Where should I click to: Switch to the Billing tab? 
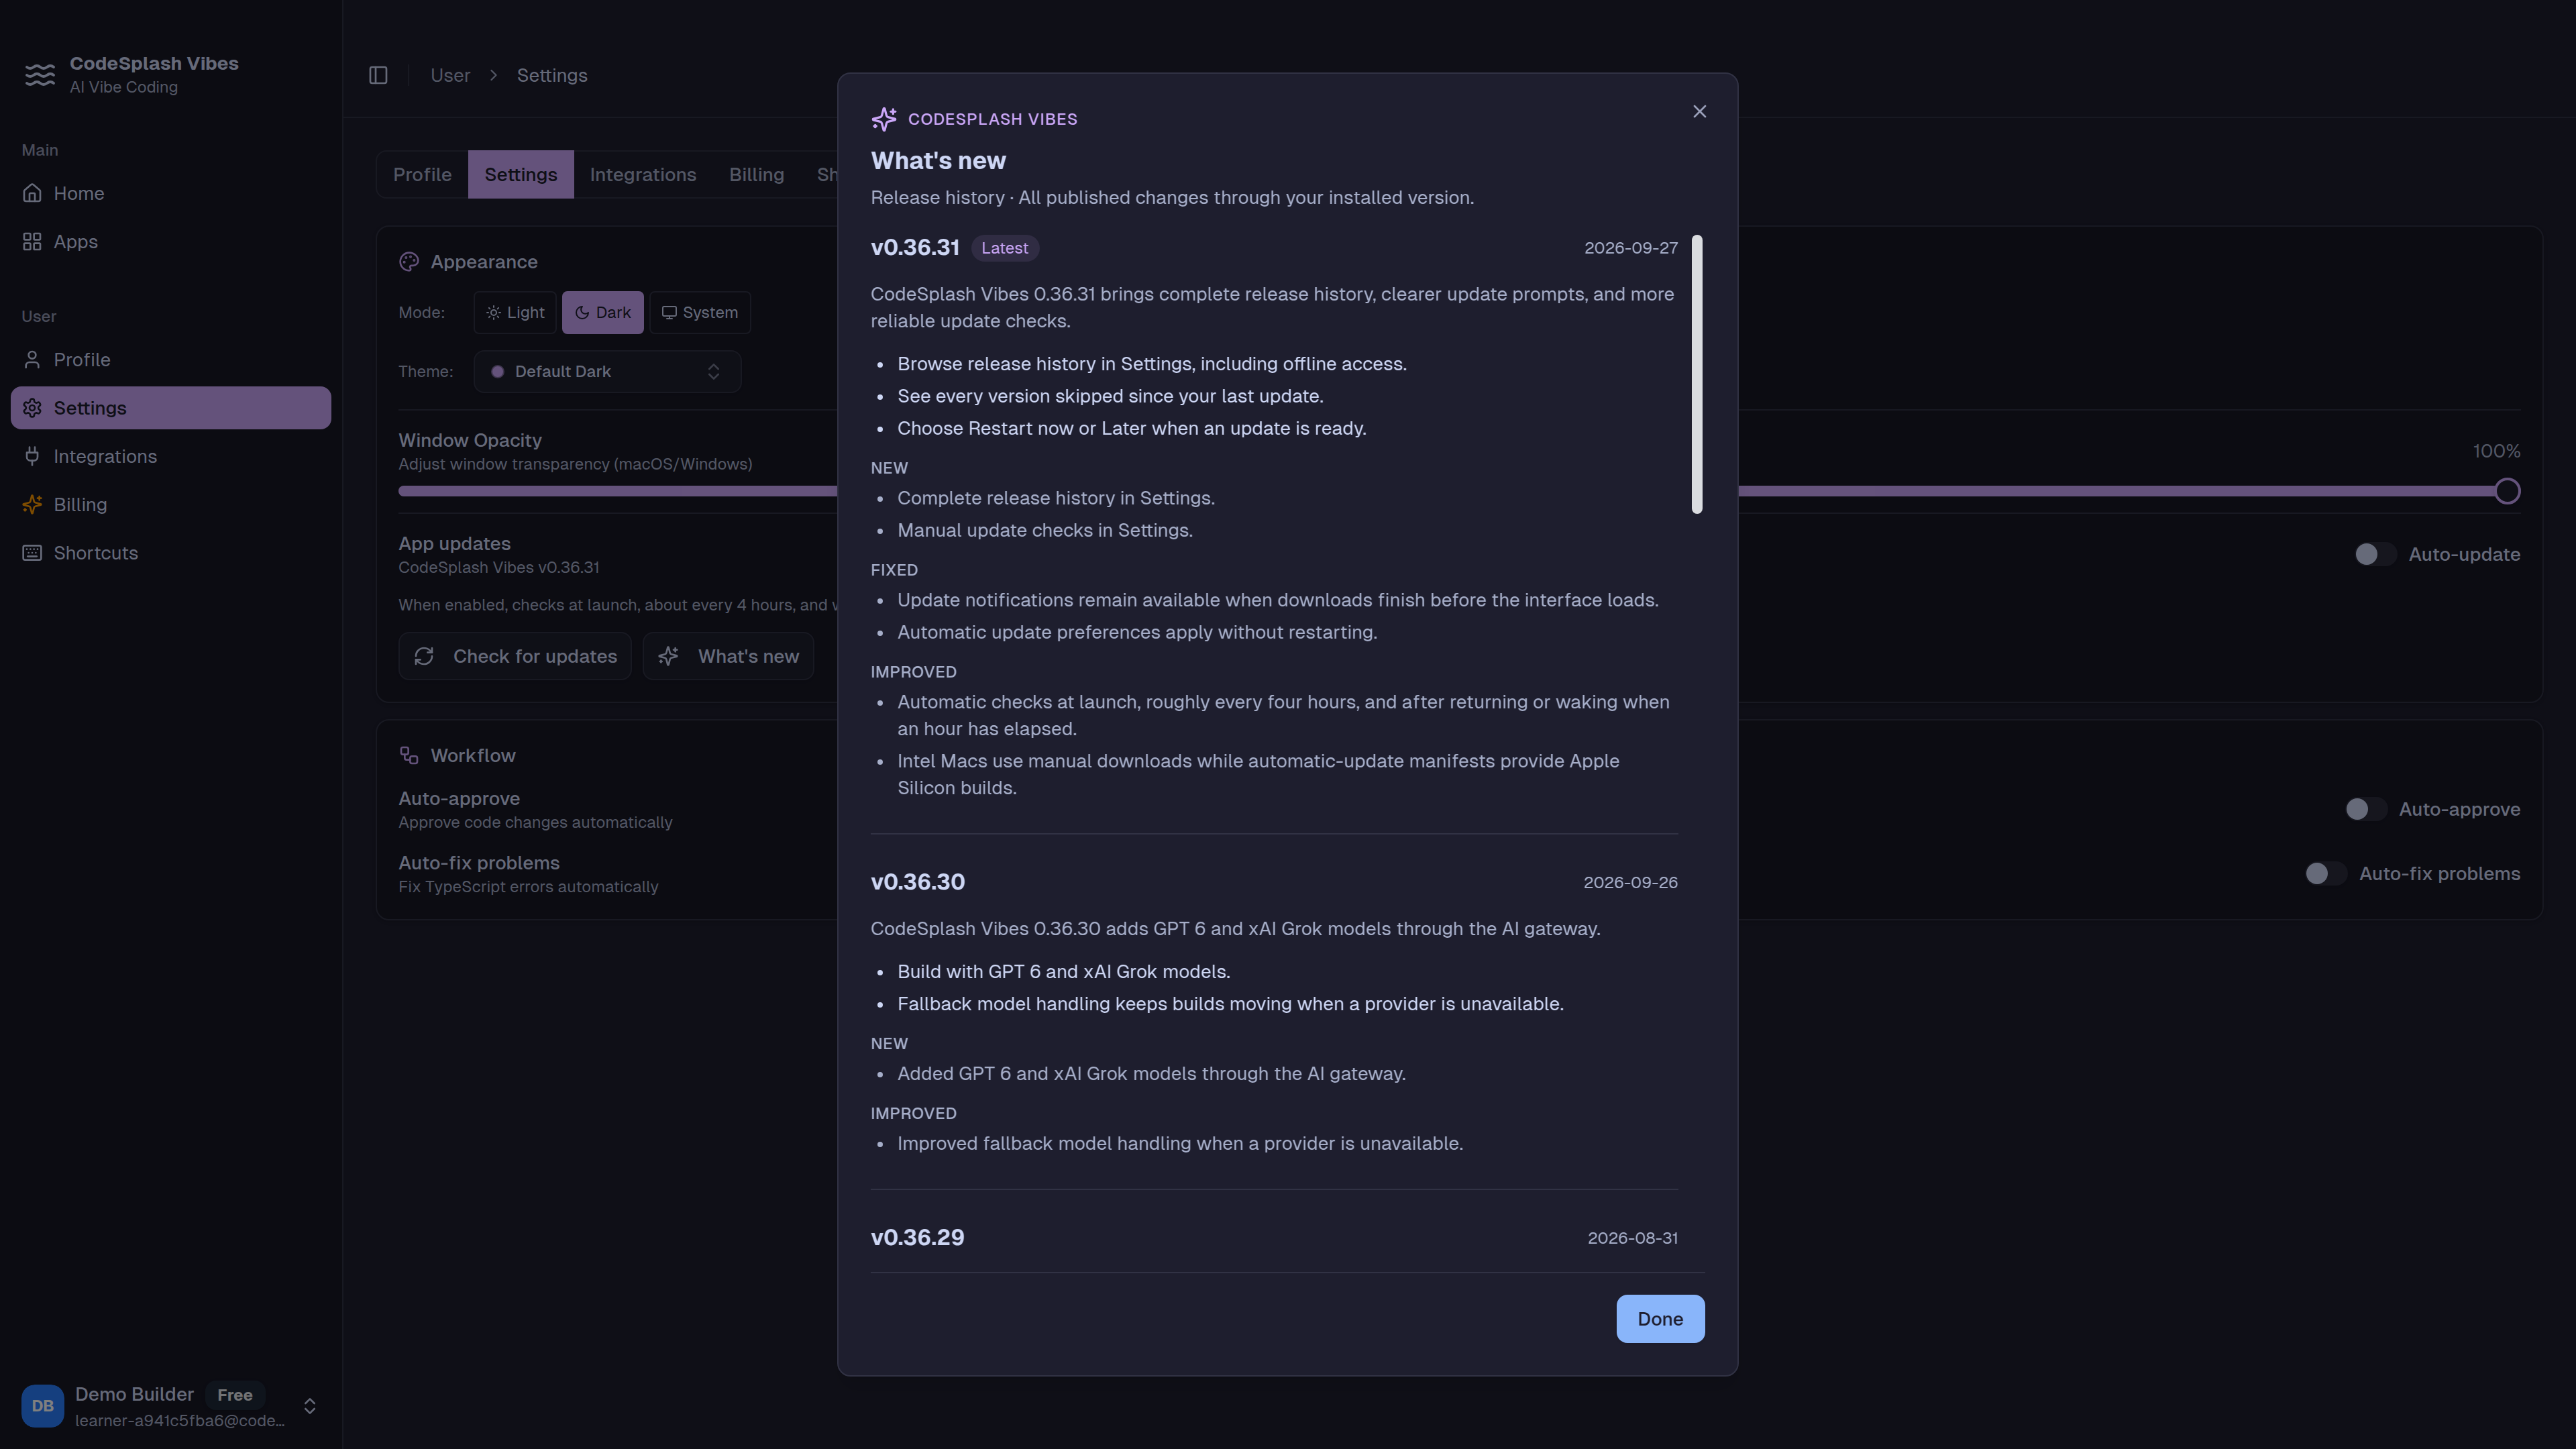pos(757,175)
